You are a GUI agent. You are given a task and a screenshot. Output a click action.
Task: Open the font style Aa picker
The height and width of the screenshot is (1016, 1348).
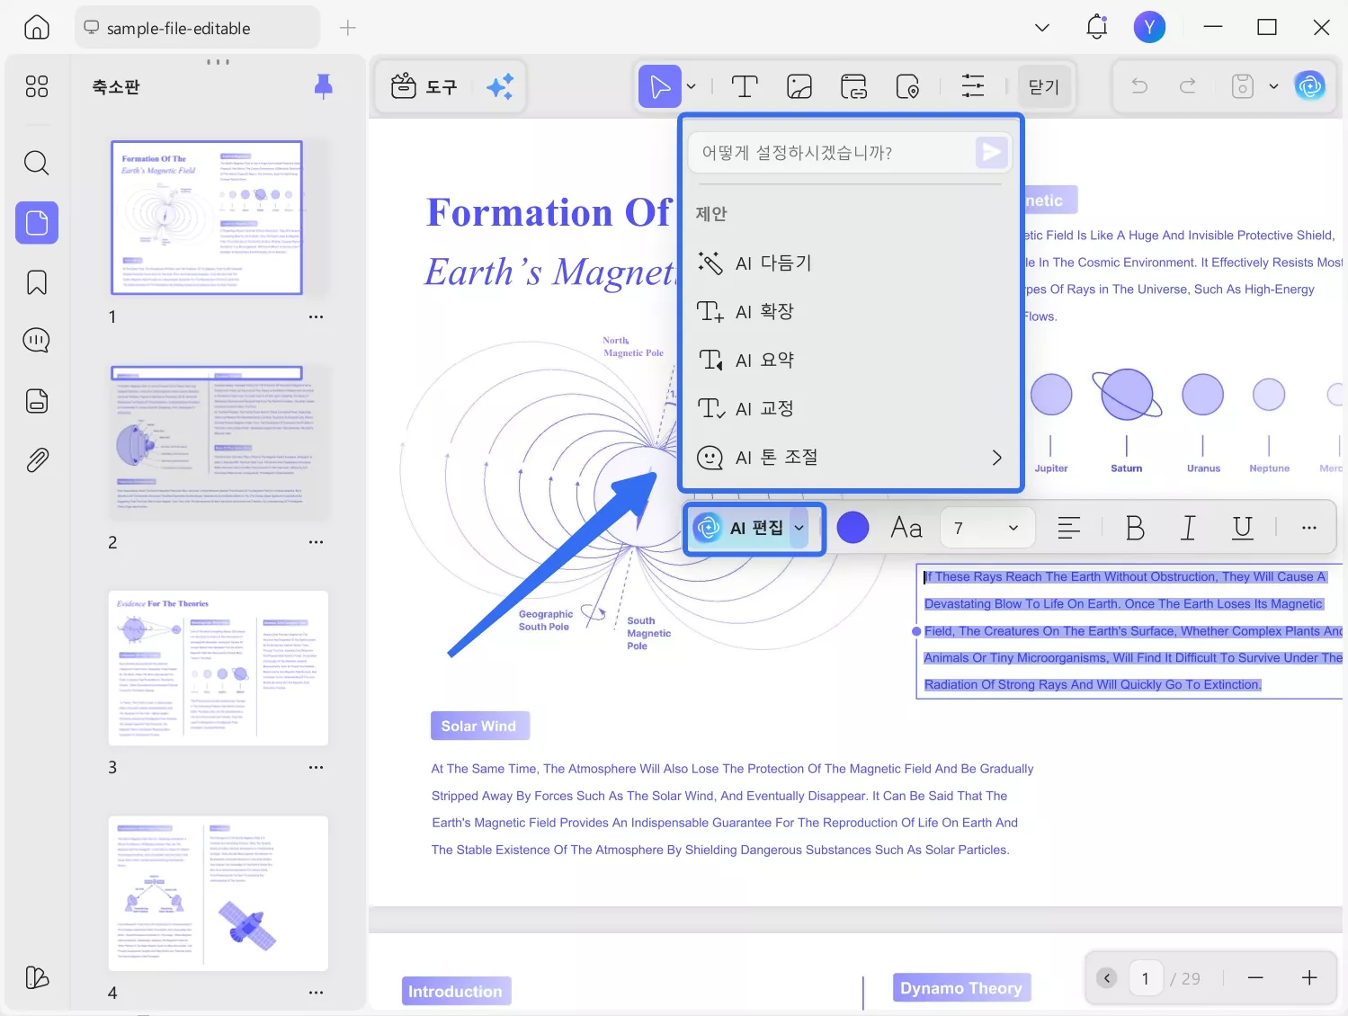pos(906,528)
